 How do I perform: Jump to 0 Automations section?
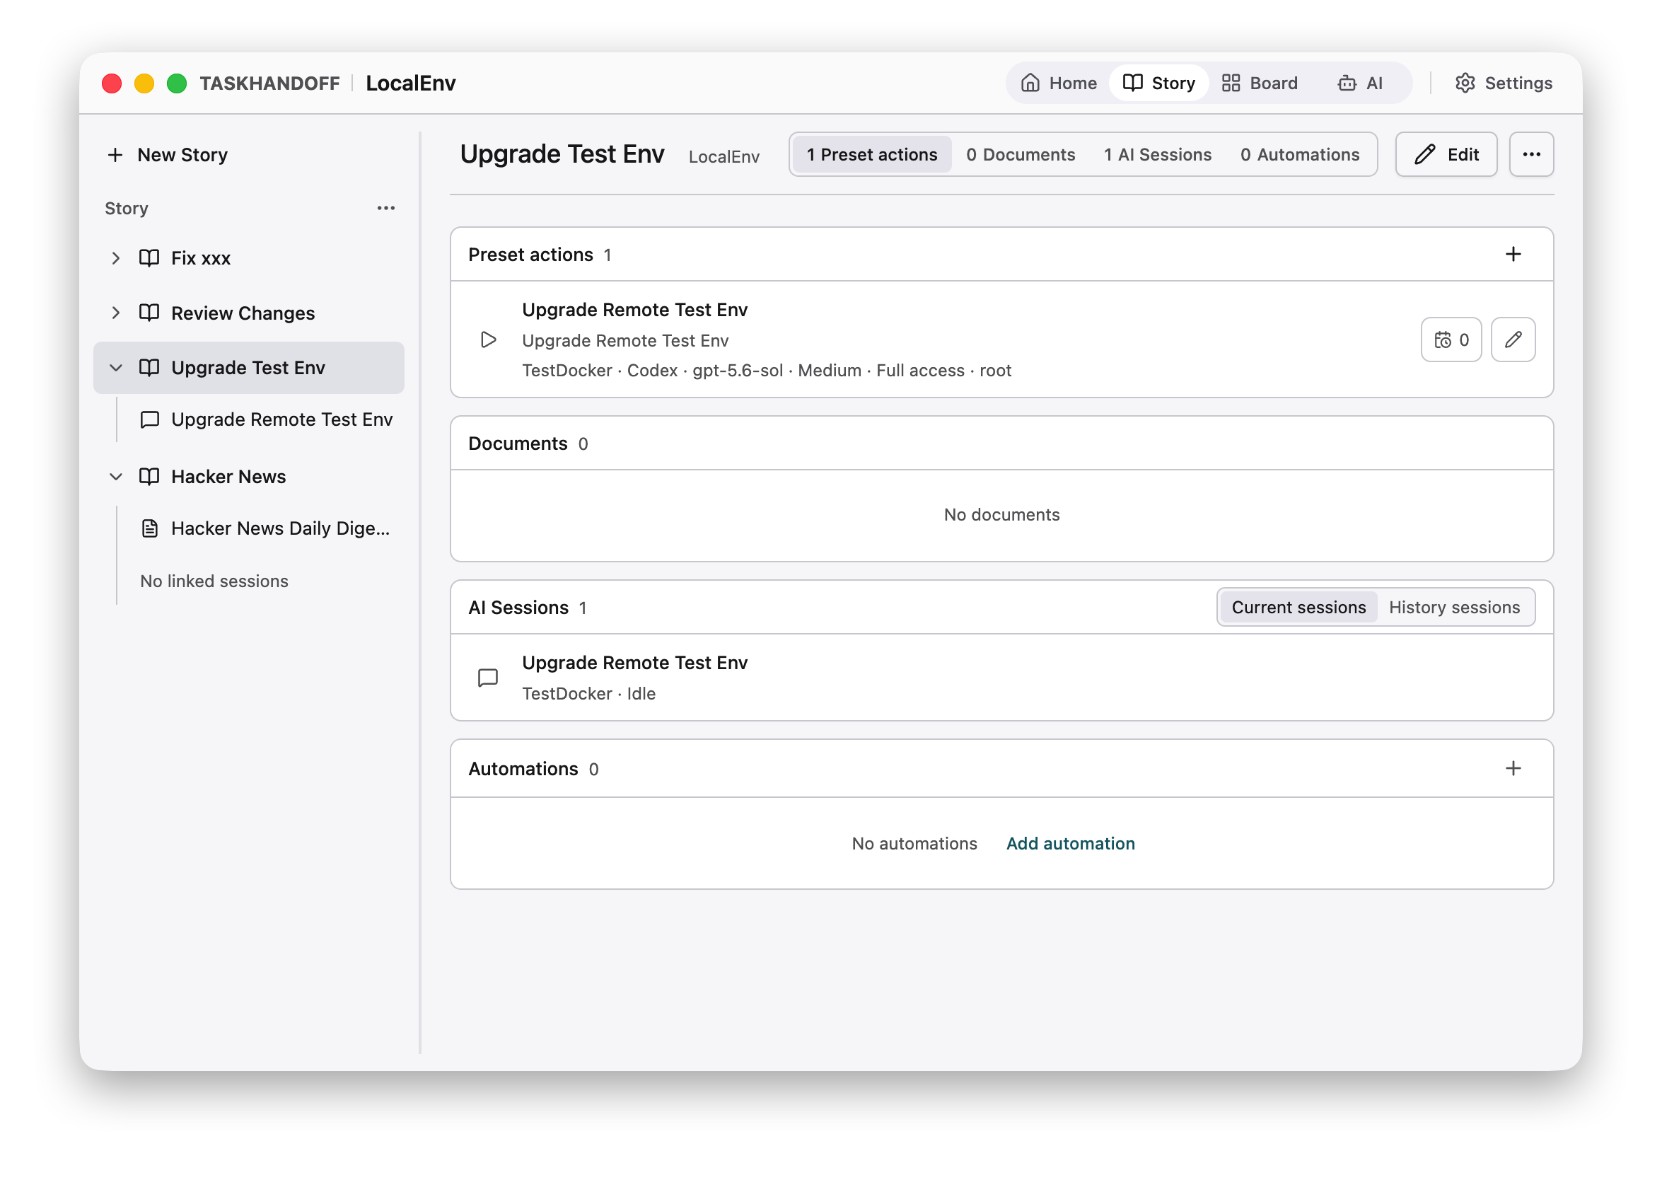(x=1299, y=154)
